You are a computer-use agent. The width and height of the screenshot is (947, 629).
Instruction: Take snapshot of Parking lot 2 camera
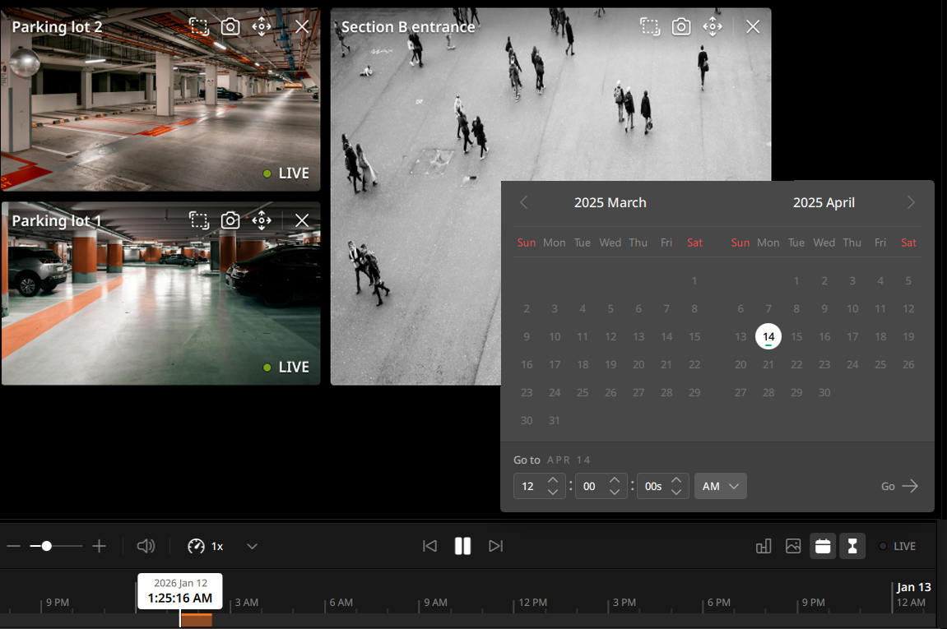click(x=230, y=26)
